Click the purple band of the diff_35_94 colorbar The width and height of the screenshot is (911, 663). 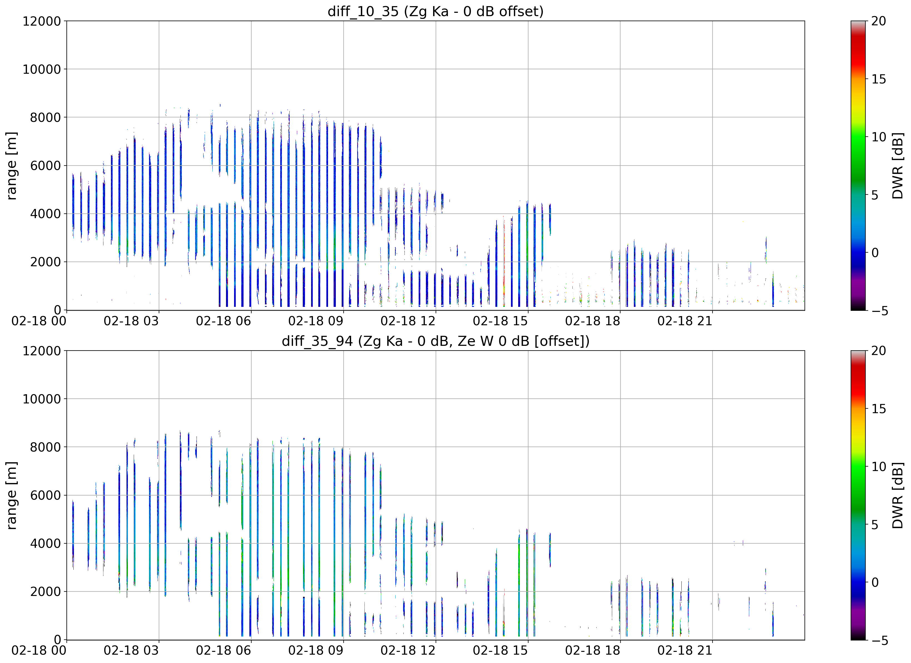click(858, 617)
